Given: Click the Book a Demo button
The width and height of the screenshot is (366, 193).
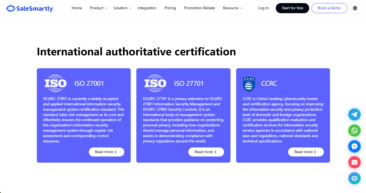Looking at the screenshot, I should [x=329, y=8].
